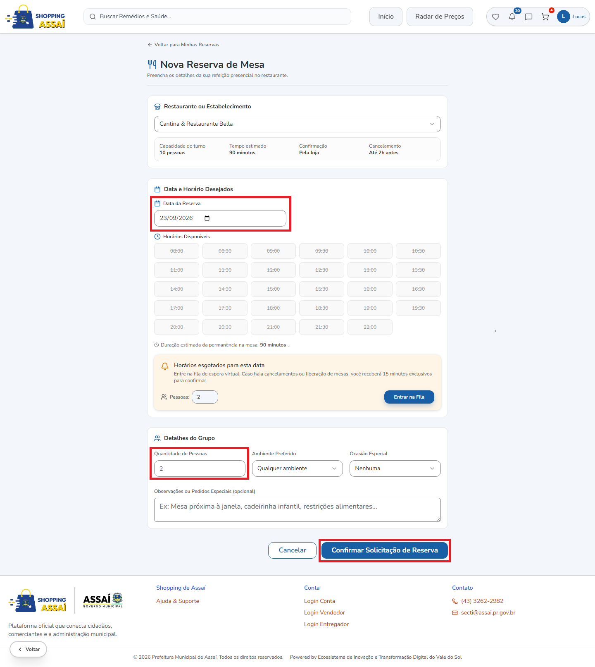The height and width of the screenshot is (667, 595).
Task: Open Login Vendedor link
Action: click(324, 613)
